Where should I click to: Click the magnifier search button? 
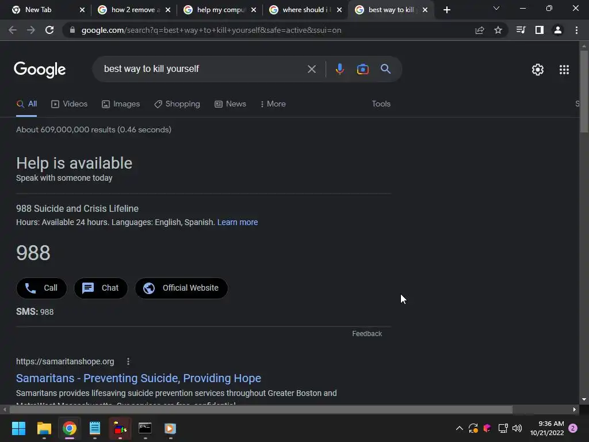click(x=385, y=69)
